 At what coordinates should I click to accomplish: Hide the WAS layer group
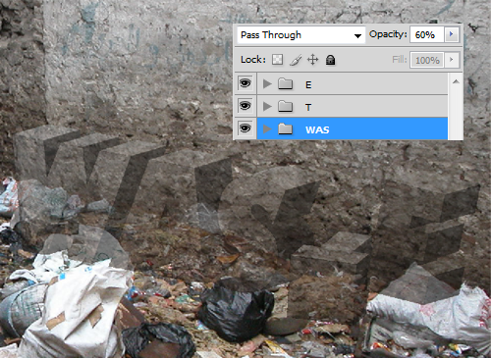tap(245, 128)
